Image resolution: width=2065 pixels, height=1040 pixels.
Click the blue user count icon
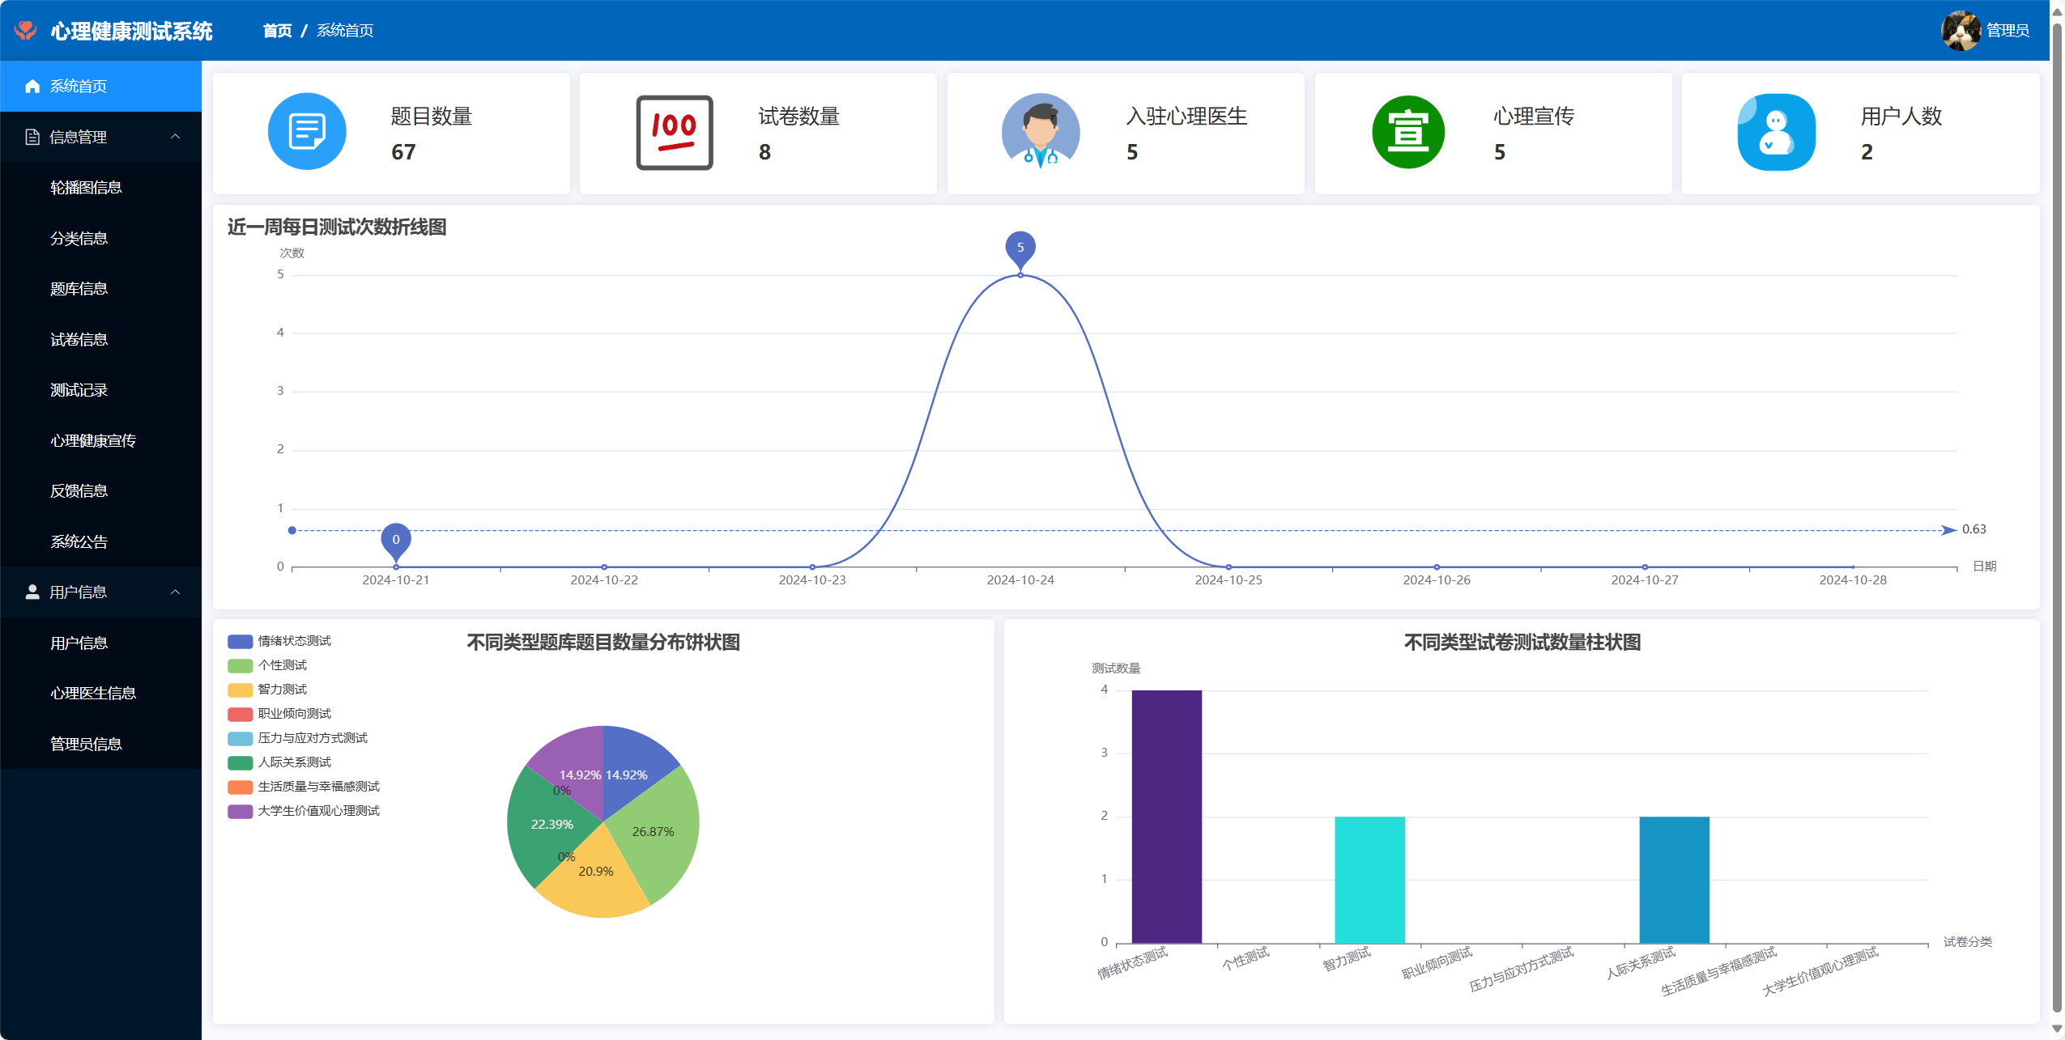point(1776,132)
